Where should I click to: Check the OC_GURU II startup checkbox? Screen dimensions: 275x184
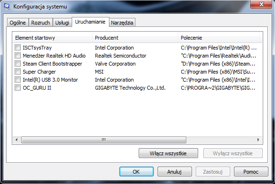(17, 88)
